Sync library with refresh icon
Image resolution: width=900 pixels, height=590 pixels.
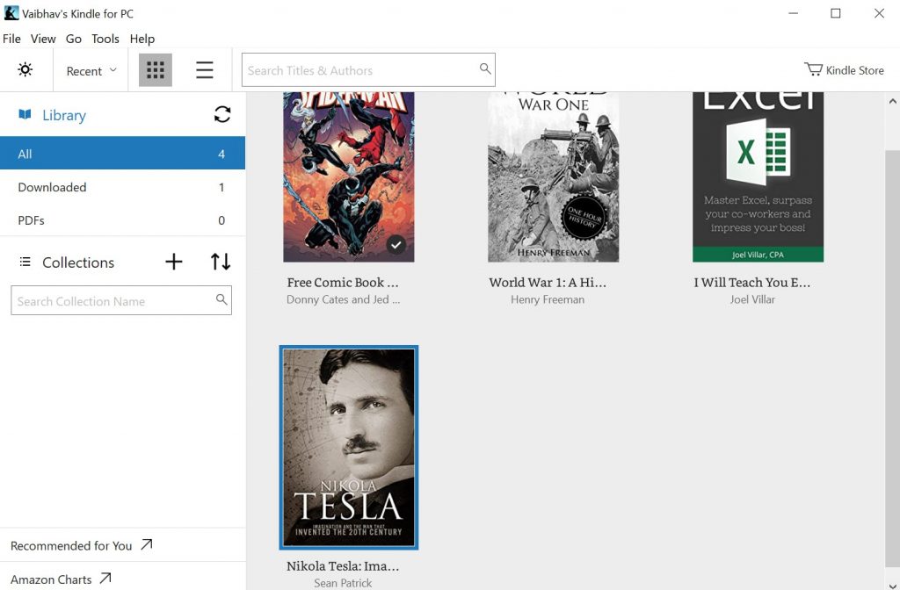tap(222, 114)
